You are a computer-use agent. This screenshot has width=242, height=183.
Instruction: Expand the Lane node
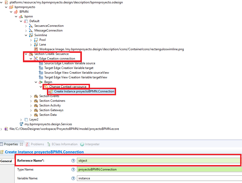pyautogui.click(x=31, y=45)
